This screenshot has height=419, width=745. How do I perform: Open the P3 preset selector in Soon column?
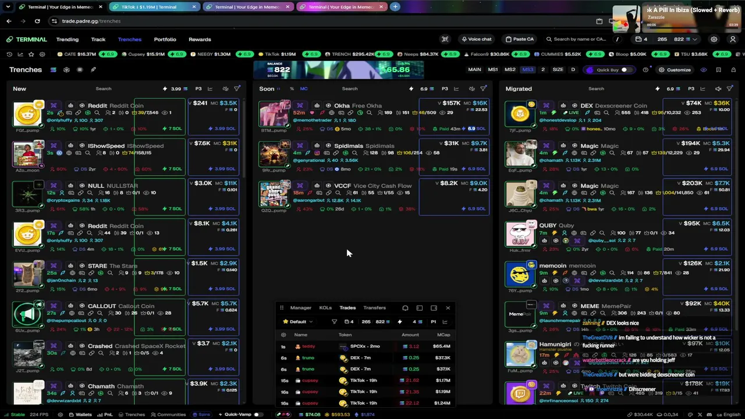(445, 89)
